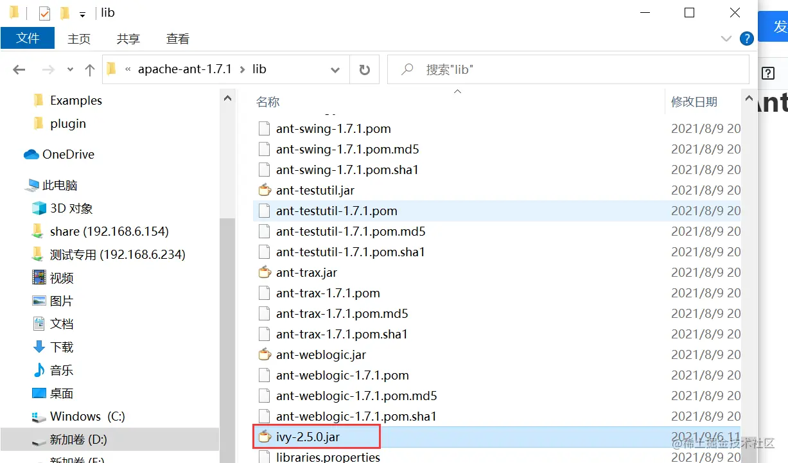This screenshot has height=463, width=788.
Task: Open share (192.168.6.154) network location
Action: tap(109, 231)
